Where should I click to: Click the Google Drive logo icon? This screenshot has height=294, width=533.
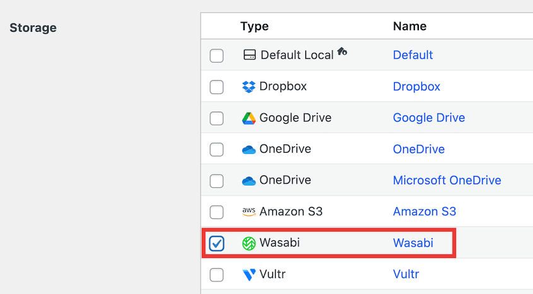point(249,118)
